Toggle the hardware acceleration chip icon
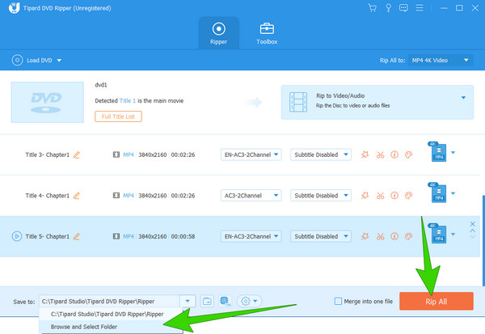485x334 pixels. click(226, 301)
